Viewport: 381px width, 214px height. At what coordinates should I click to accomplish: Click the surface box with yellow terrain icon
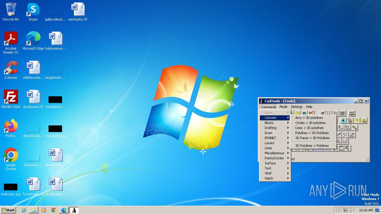pos(341,148)
